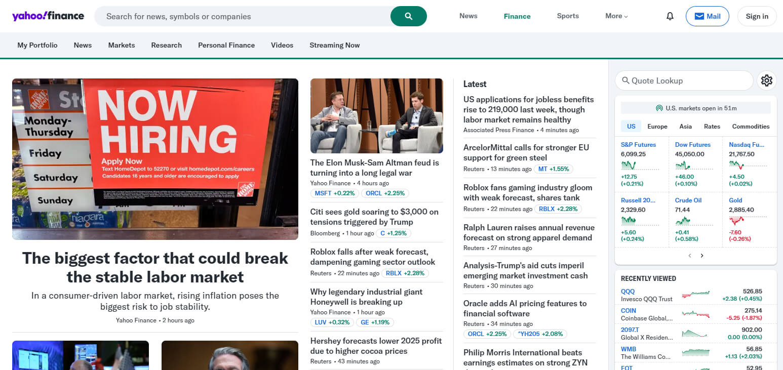Open COIN sparkline in Recently Viewed
This screenshot has width=783, height=370.
[x=696, y=314]
